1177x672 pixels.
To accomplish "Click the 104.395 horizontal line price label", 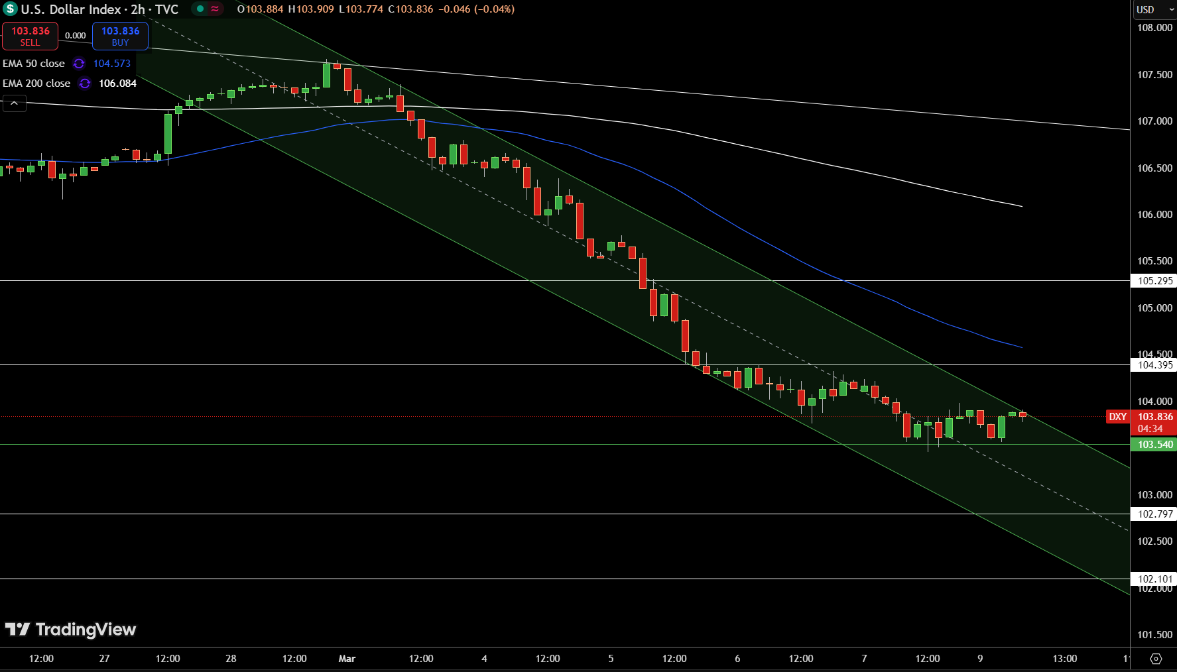I will coord(1155,365).
